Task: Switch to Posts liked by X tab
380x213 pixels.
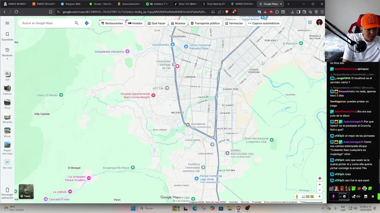Action: [214, 4]
